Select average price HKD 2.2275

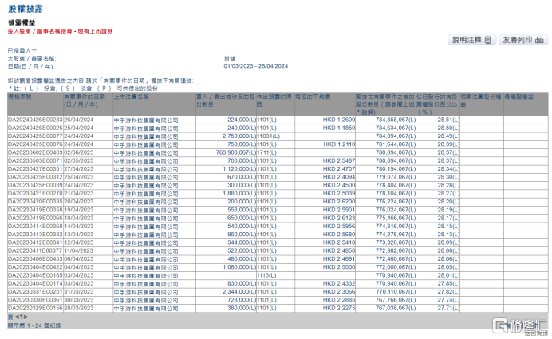point(339,308)
